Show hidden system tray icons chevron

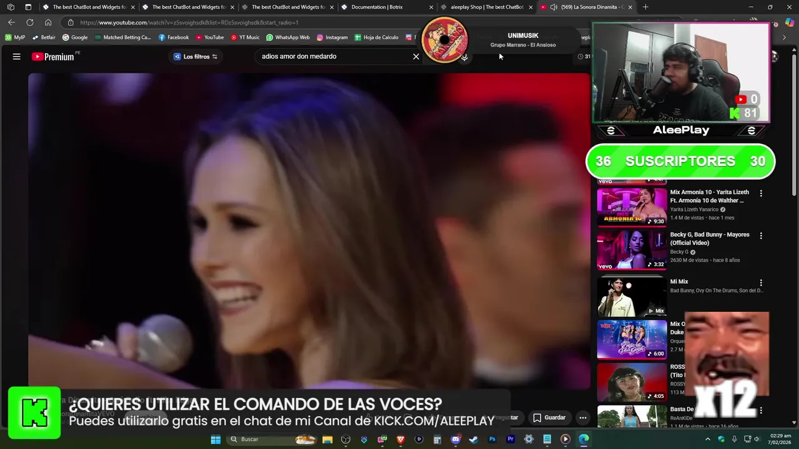(708, 439)
